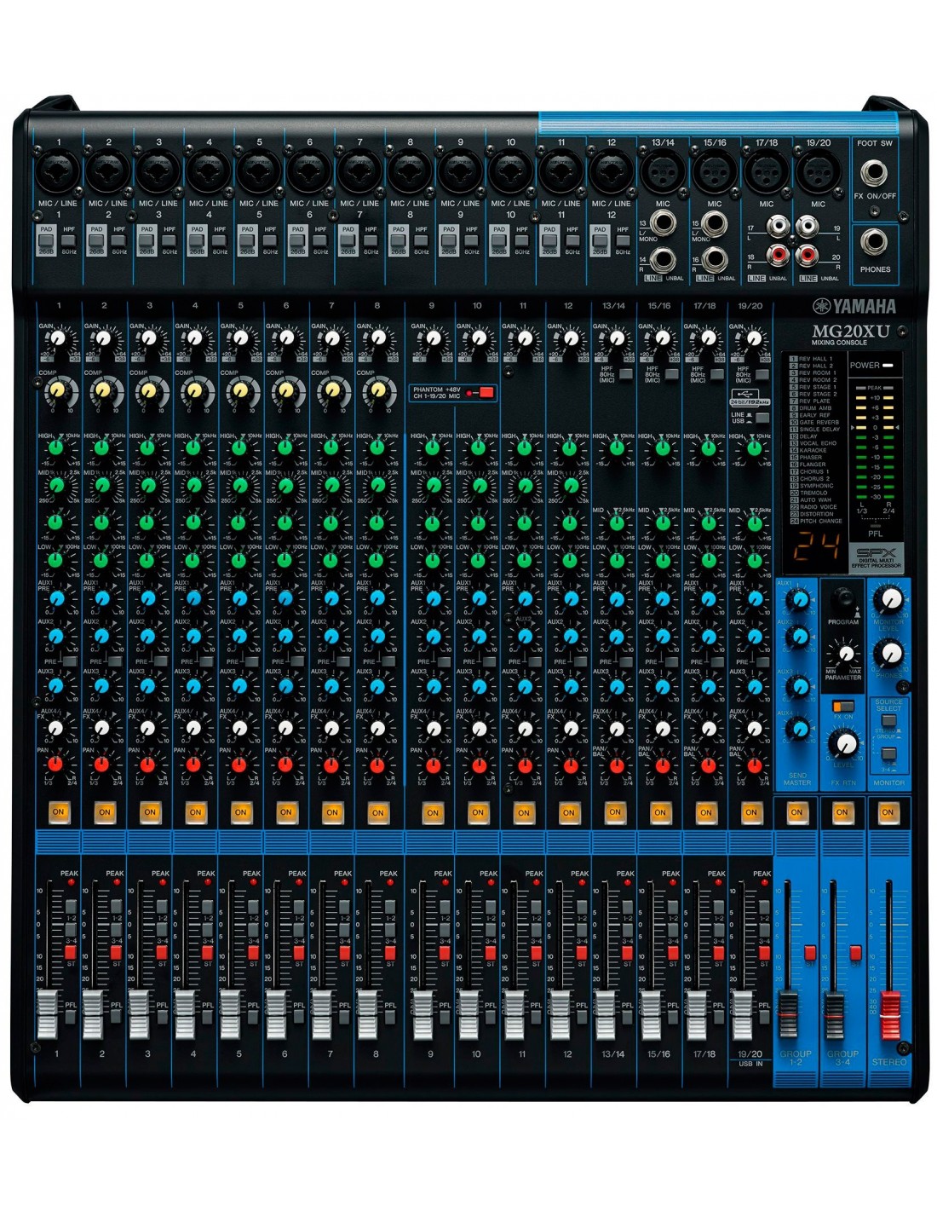
Task: Click channel 1 GAIN knob
Action: 58,338
